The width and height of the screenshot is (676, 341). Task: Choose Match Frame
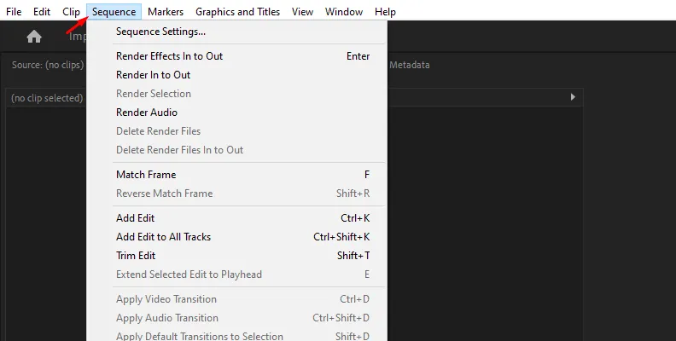pyautogui.click(x=146, y=175)
